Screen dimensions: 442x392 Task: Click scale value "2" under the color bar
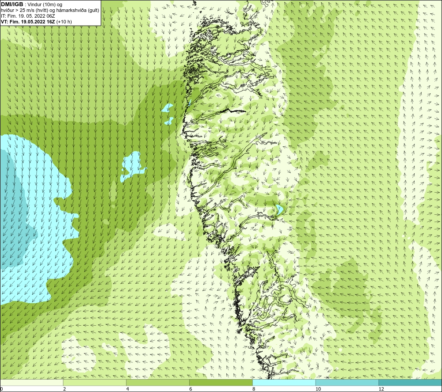65,389
